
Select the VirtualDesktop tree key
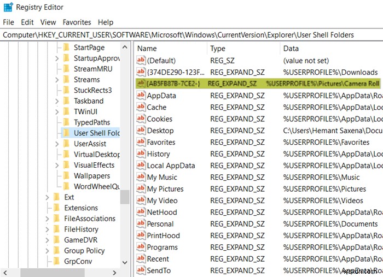tap(97, 155)
